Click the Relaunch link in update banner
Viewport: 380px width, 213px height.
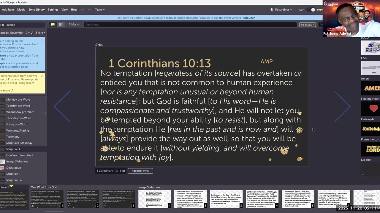(249, 18)
